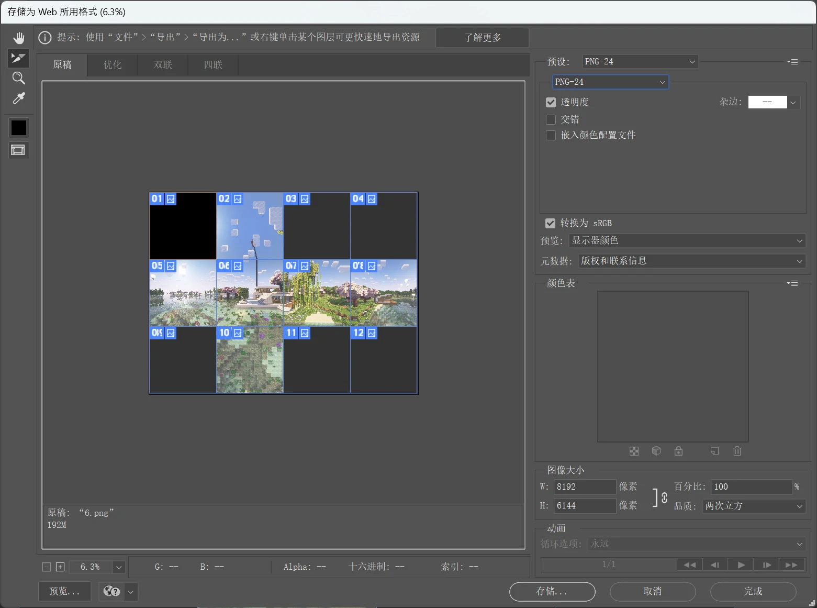
Task: Go to previous animation frame
Action: (715, 565)
